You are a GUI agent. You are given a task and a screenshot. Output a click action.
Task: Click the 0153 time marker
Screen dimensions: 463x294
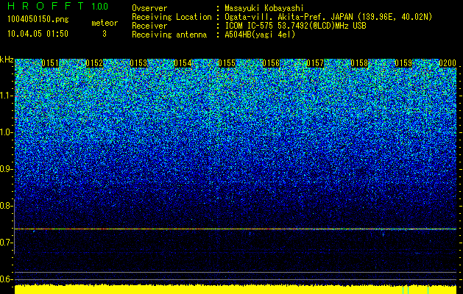[x=138, y=63]
